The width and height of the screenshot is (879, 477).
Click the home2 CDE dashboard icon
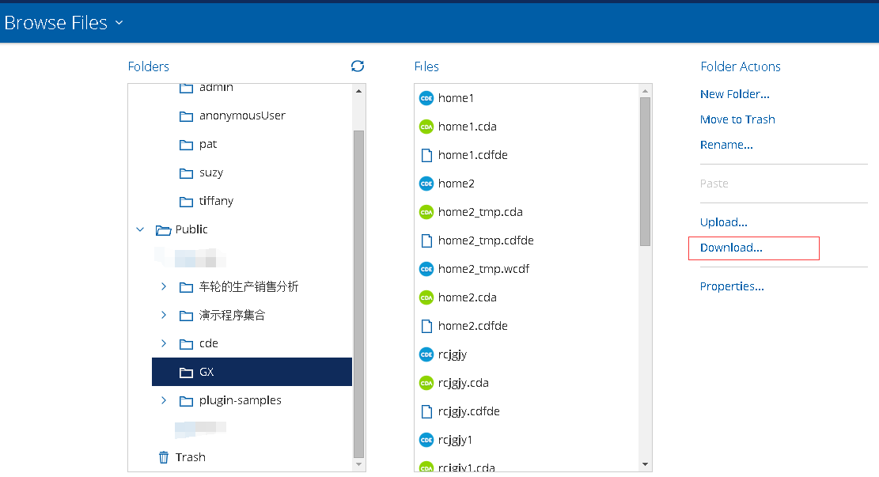[x=426, y=184]
